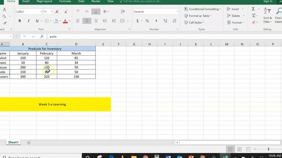Adjust the zoom slider handle
The width and height of the screenshot is (282, 158).
point(268,149)
